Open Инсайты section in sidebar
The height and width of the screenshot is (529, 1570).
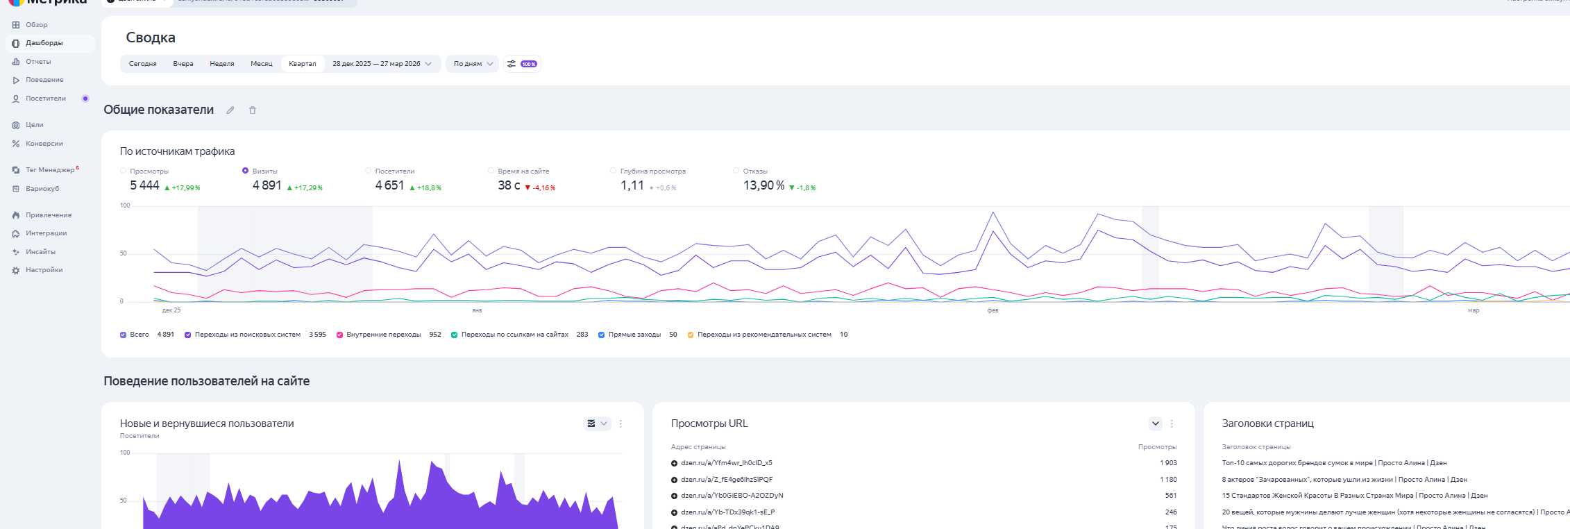(40, 252)
